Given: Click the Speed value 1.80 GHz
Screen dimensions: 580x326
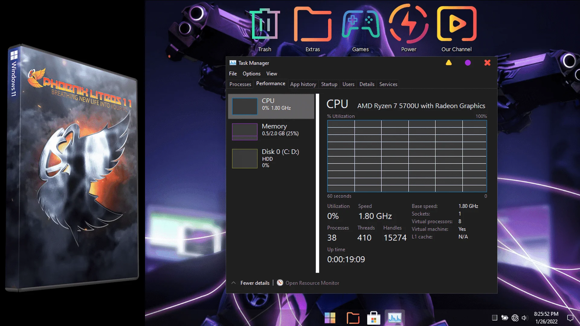Looking at the screenshot, I should [375, 216].
